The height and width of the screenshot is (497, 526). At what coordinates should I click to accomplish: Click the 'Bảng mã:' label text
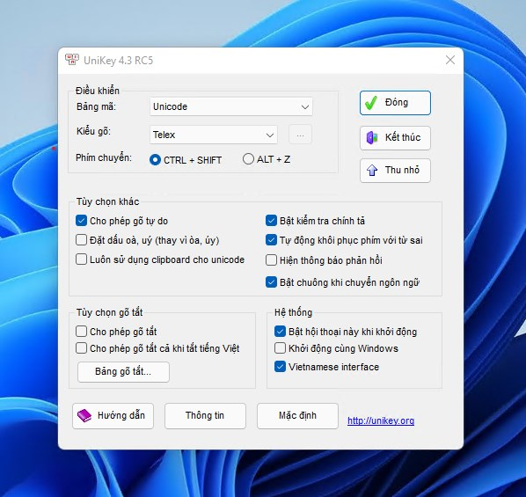(x=96, y=106)
